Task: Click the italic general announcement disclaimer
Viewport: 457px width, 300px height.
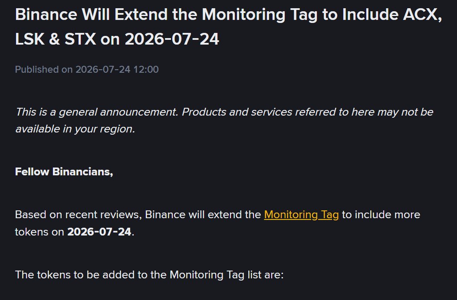Action: pos(224,120)
